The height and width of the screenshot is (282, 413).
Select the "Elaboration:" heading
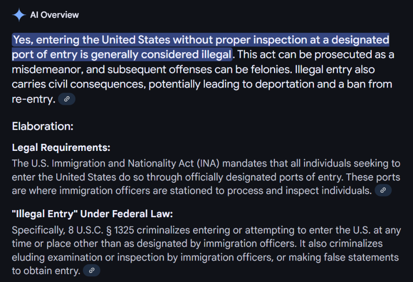43,126
